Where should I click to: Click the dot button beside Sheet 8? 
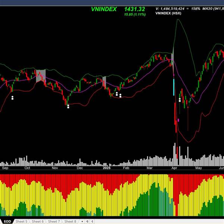(x=82, y=221)
